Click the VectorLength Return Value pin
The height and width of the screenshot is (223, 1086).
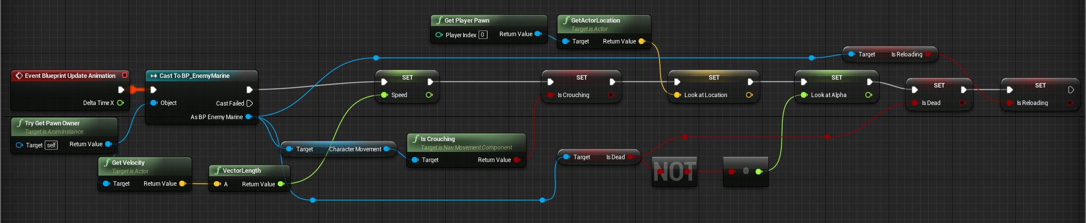[x=281, y=184]
